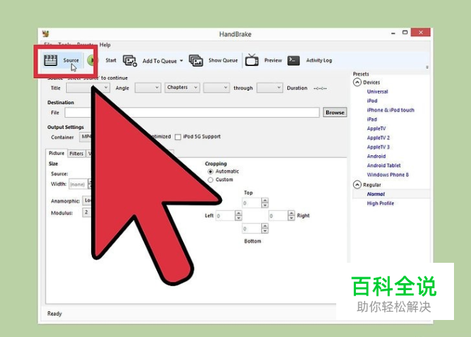Image resolution: width=471 pixels, height=337 pixels.
Task: Click the toolbar overflow arrow at right edge
Action: (427, 67)
